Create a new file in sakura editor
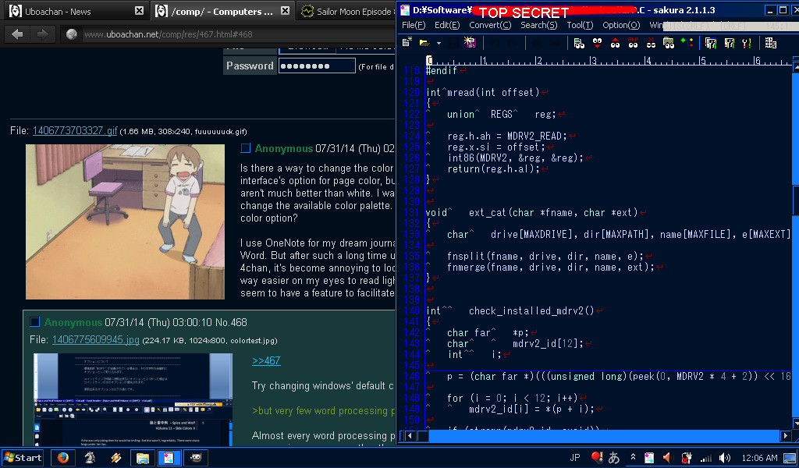 407,43
